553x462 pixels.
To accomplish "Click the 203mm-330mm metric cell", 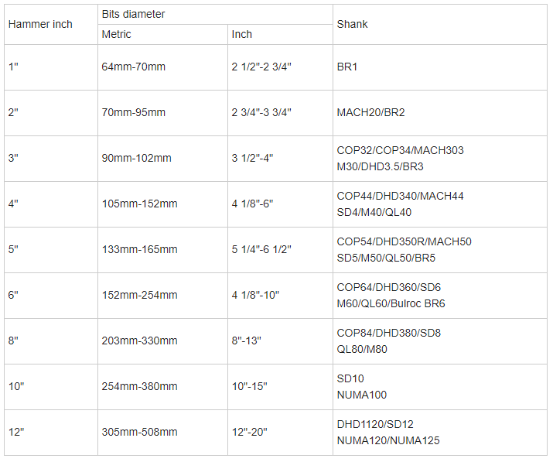I will tap(162, 341).
